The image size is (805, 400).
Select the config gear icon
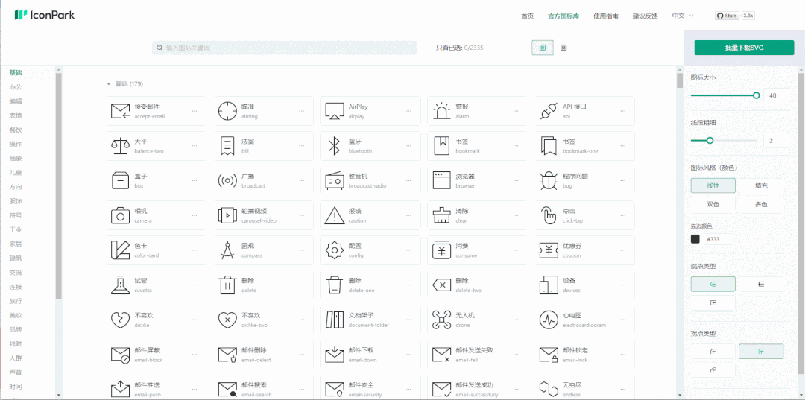click(x=334, y=250)
